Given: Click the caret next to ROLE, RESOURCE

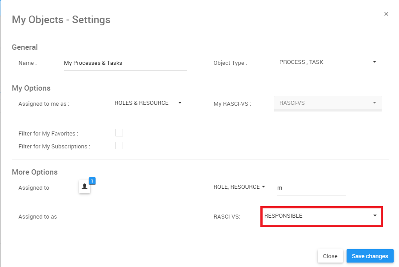Looking at the screenshot, I should click(x=263, y=187).
